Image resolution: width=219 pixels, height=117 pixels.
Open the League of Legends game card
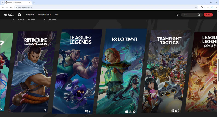[77, 72]
